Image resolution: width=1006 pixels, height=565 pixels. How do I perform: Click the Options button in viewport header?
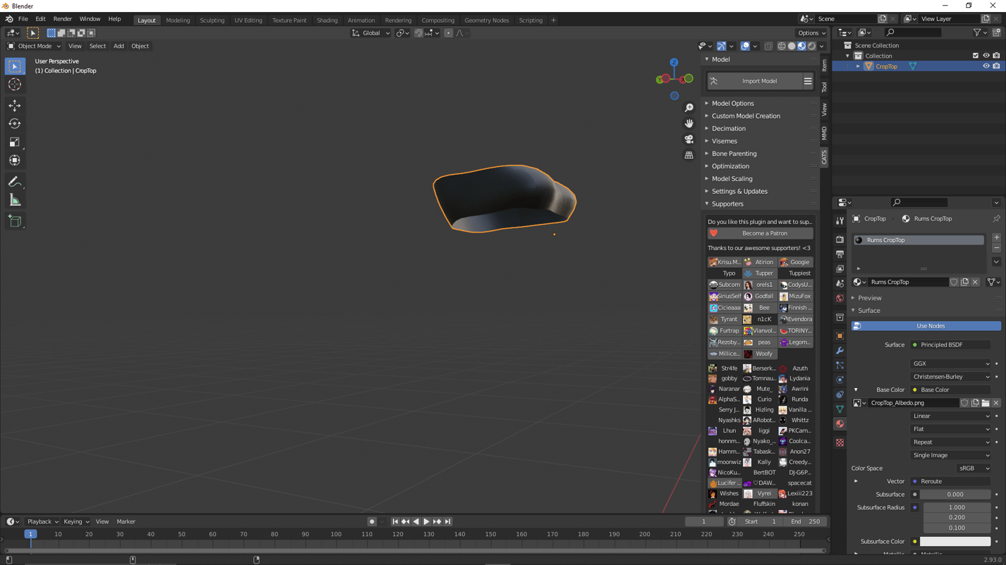(811, 33)
